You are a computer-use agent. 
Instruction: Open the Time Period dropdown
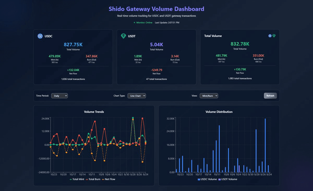pos(59,96)
